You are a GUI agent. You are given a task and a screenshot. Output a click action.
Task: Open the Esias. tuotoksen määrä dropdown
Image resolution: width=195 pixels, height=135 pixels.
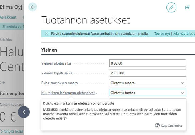148,83
